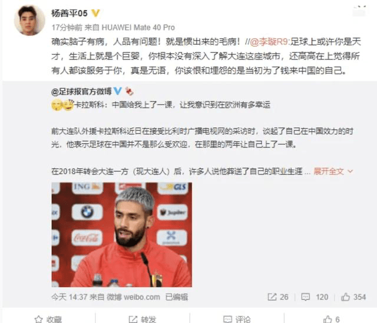Open the press conference photo thumbnail
The width and height of the screenshot is (377, 323).
[122, 235]
